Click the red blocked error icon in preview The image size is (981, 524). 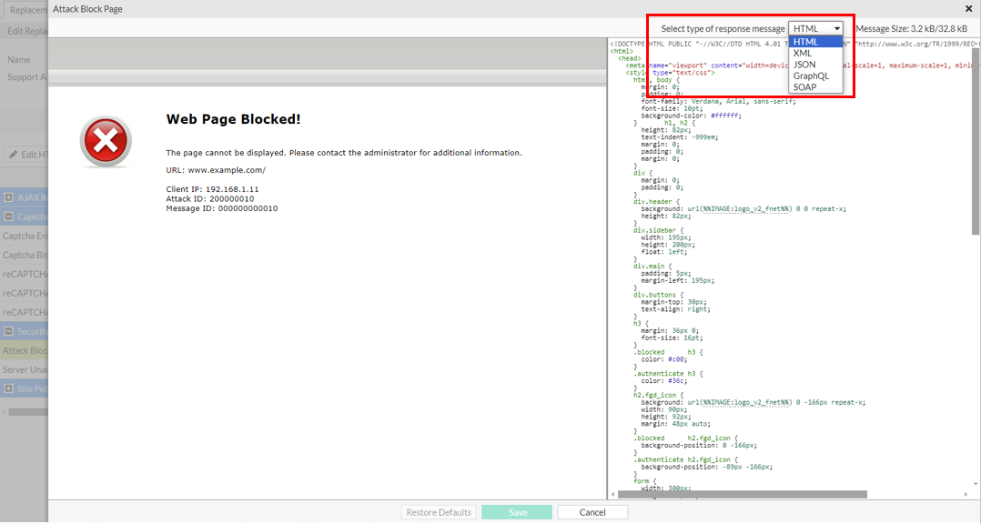click(x=106, y=141)
